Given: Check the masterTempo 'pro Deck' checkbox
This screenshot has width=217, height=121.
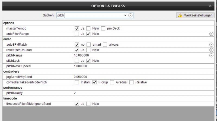Looking at the screenshot, I should 103,29.
